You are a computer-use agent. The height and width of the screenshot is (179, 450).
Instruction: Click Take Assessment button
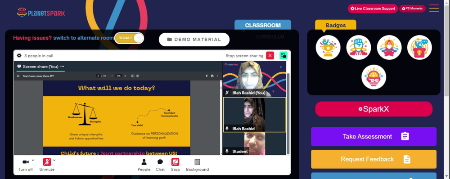point(373,136)
